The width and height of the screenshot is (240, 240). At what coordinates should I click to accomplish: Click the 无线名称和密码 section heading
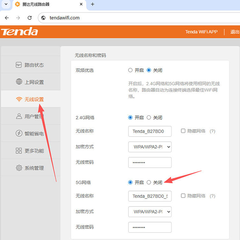[x=90, y=55]
